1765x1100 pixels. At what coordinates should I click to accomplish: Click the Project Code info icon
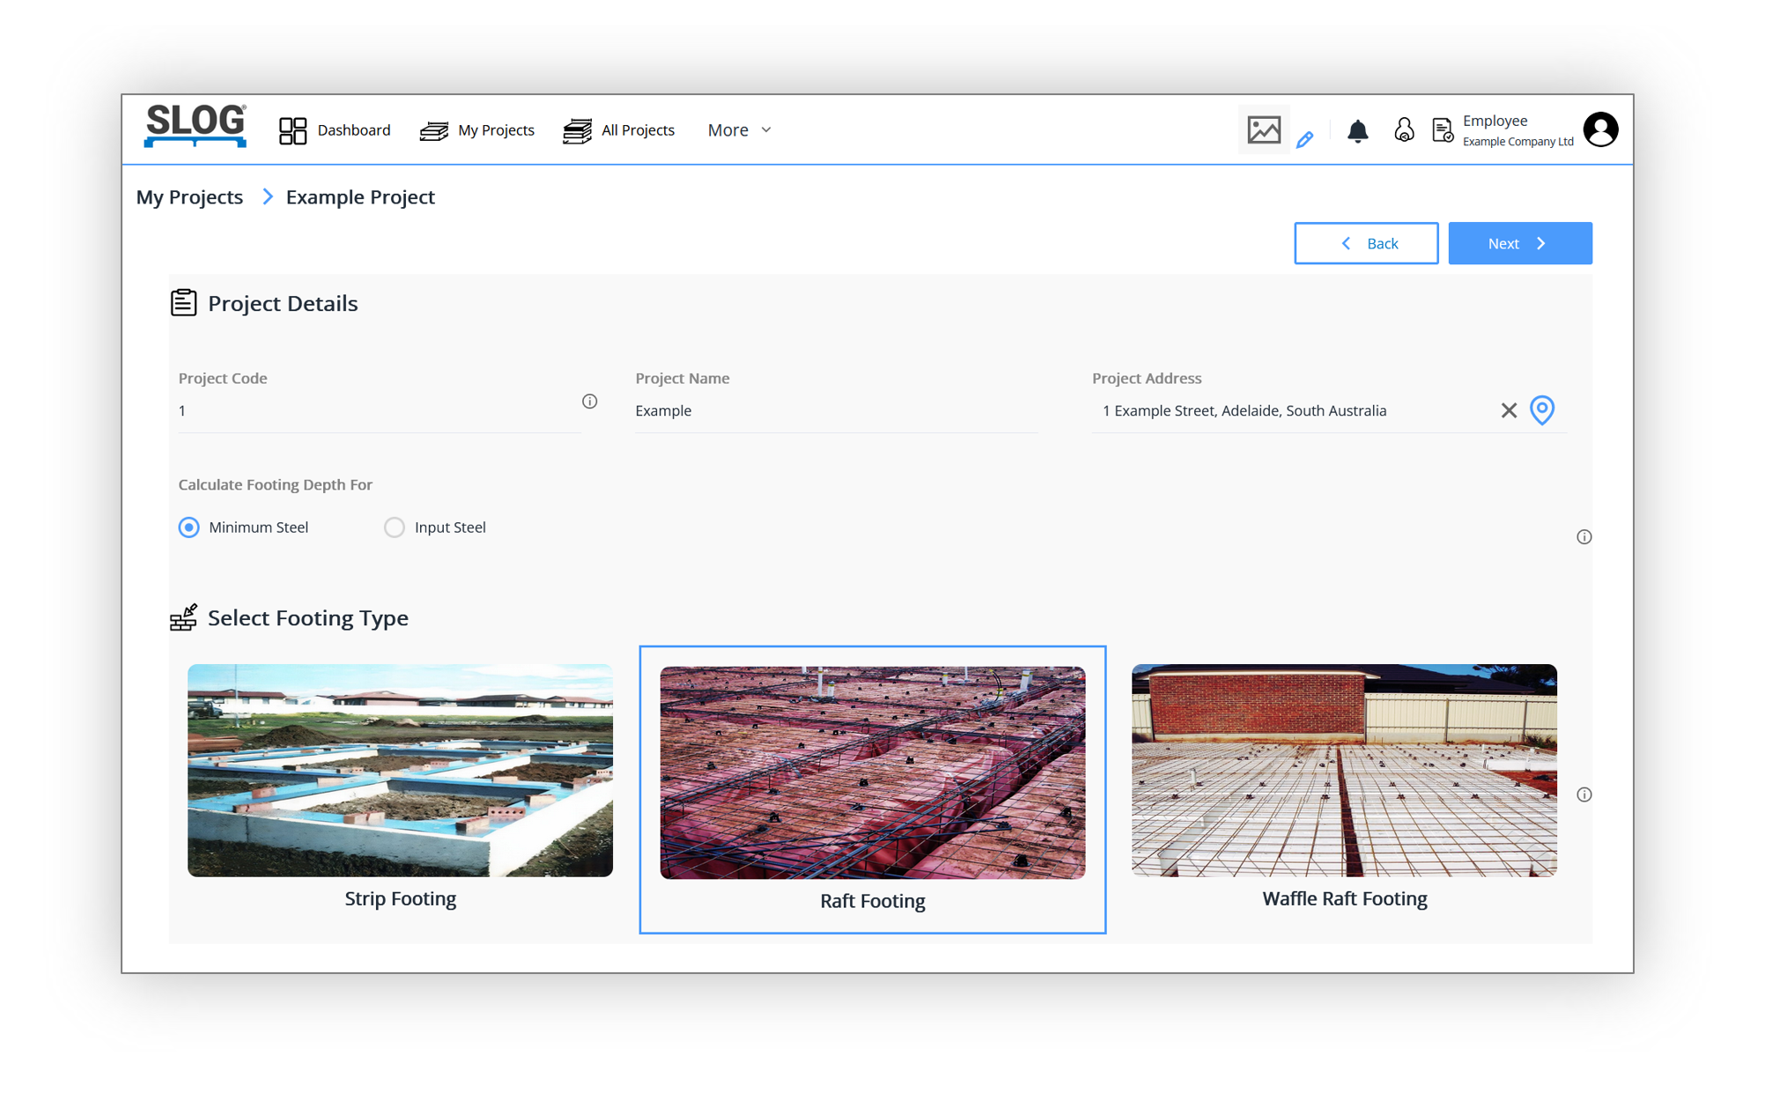coord(589,402)
